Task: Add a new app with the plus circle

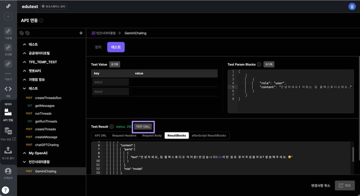Action: (x=8, y=17)
